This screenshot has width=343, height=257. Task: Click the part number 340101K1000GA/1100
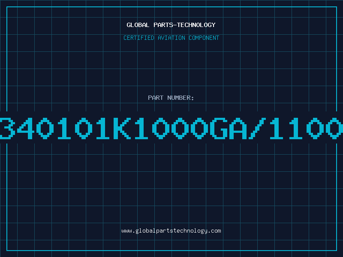(171, 128)
